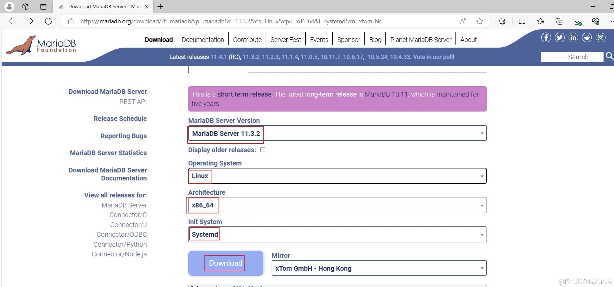Open Download MariaDB Server Documentation link
This screenshot has height=287, width=614.
point(107,174)
